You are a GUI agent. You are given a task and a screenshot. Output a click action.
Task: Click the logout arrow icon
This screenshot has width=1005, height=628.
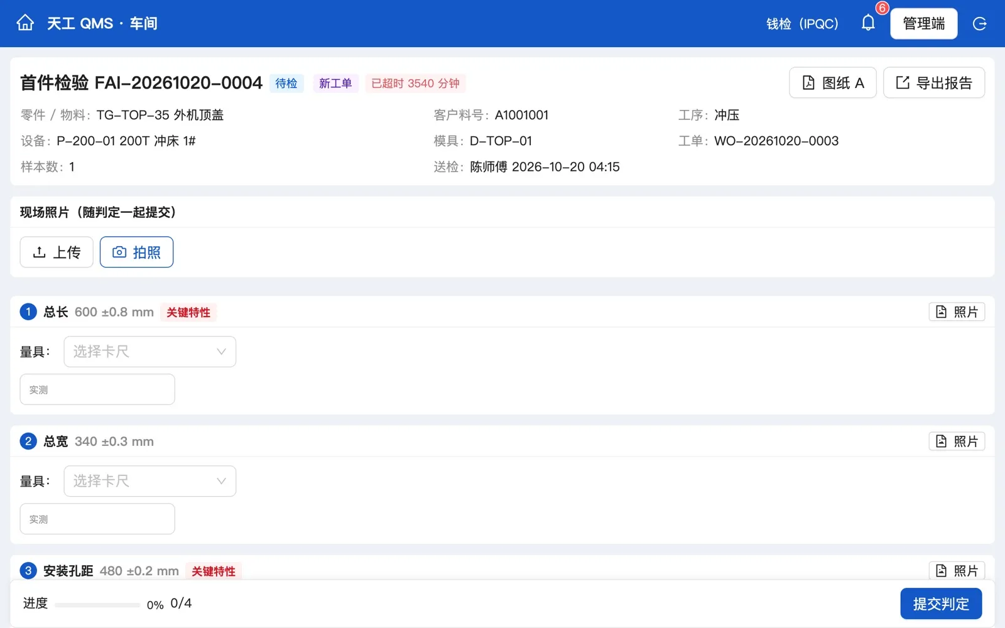click(979, 24)
